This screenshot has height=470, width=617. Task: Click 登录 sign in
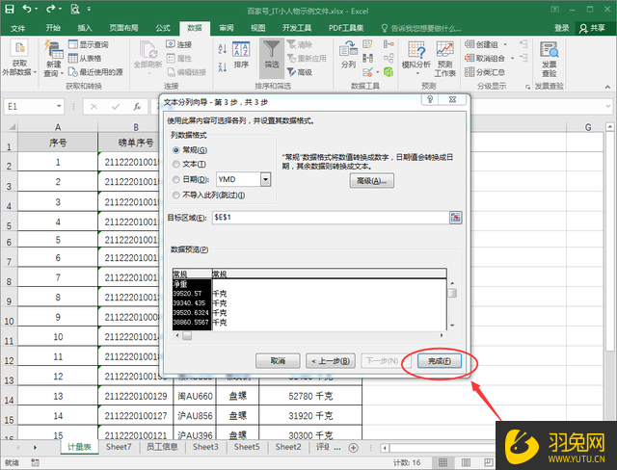click(561, 28)
